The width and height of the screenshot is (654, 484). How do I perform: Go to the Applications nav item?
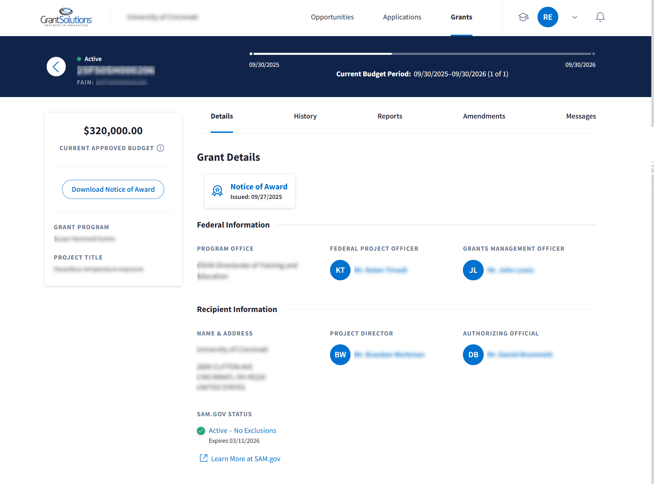pyautogui.click(x=402, y=17)
